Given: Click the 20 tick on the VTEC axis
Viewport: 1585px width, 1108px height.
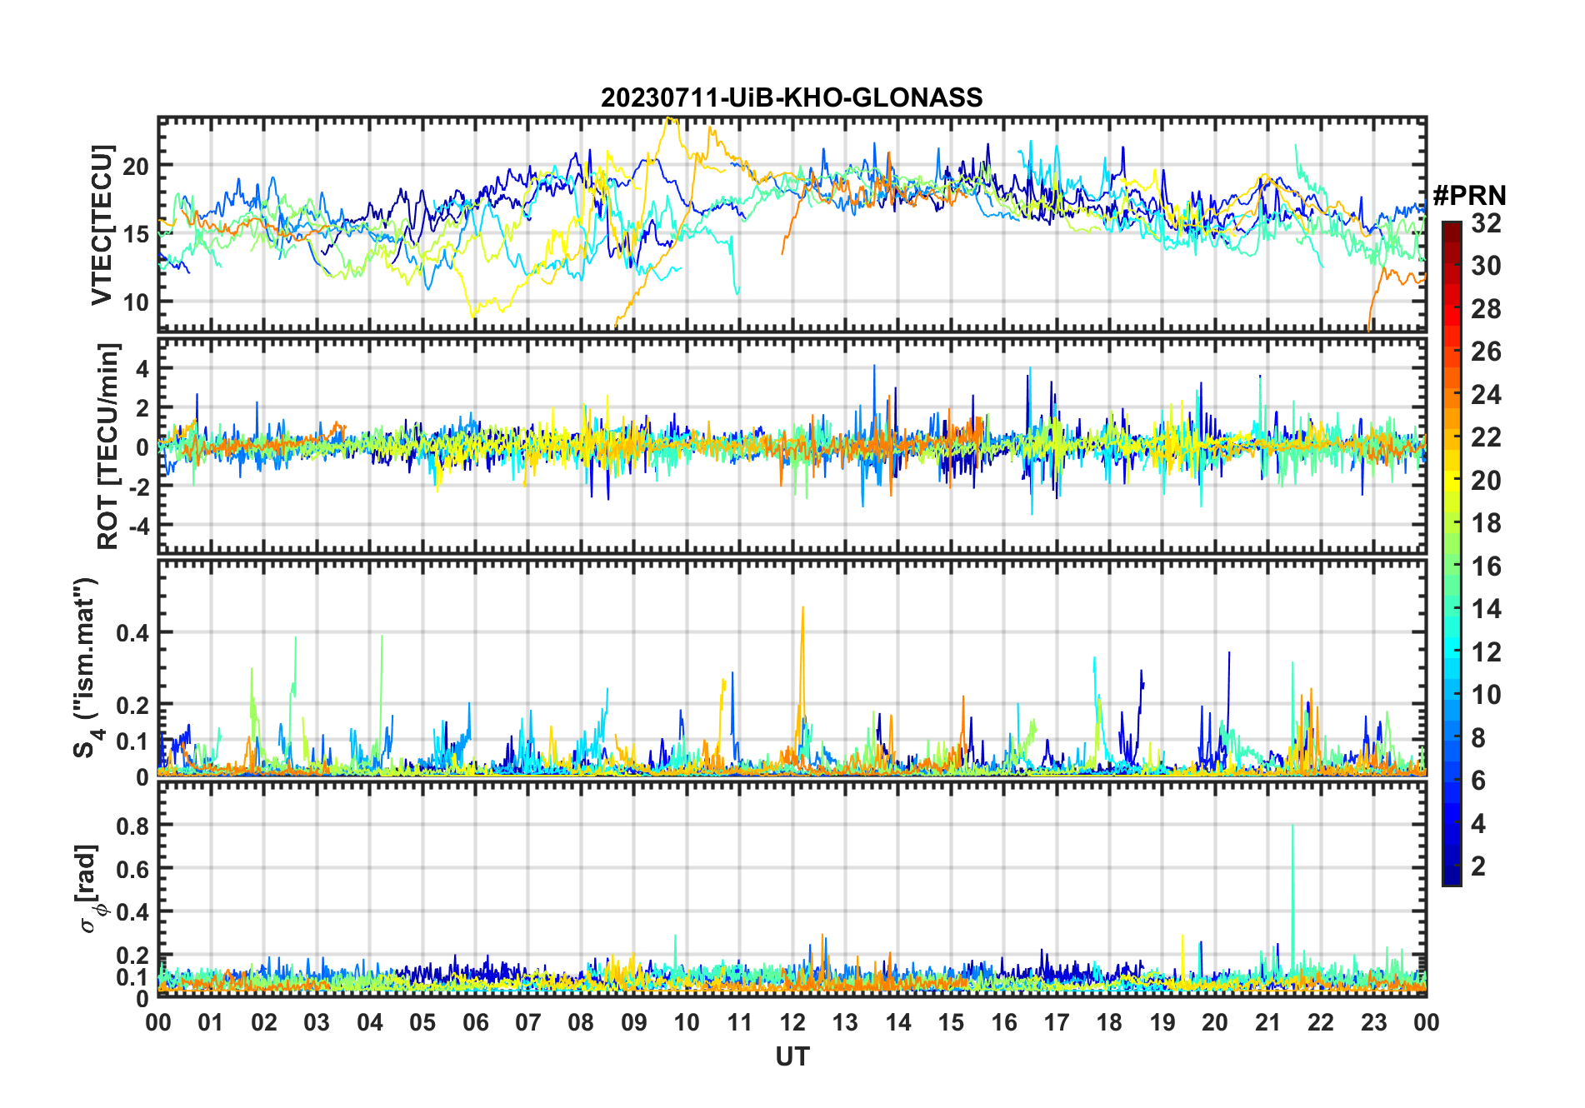Looking at the screenshot, I should point(136,167).
